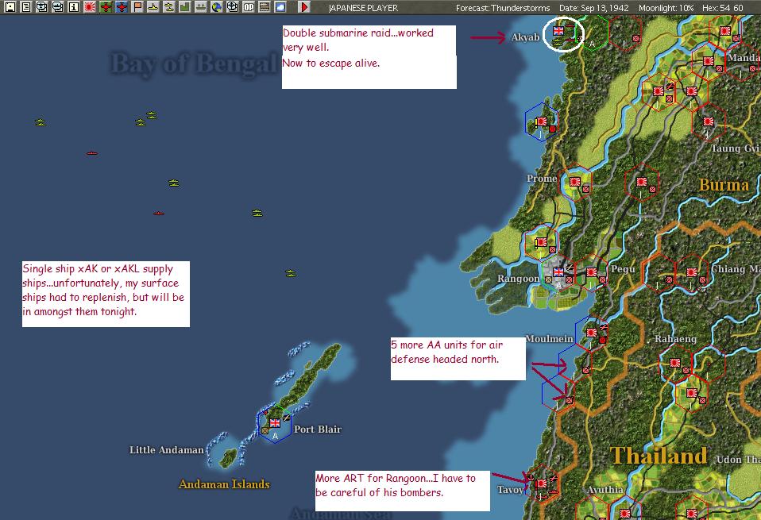Click the Andaman Islands label
The width and height of the screenshot is (761, 520).
[224, 484]
